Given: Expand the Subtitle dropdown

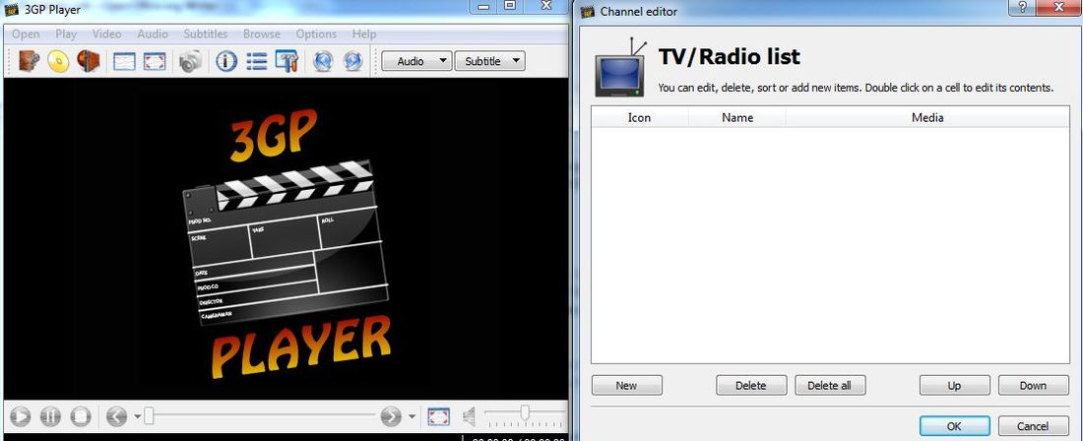Looking at the screenshot, I should pyautogui.click(x=489, y=61).
